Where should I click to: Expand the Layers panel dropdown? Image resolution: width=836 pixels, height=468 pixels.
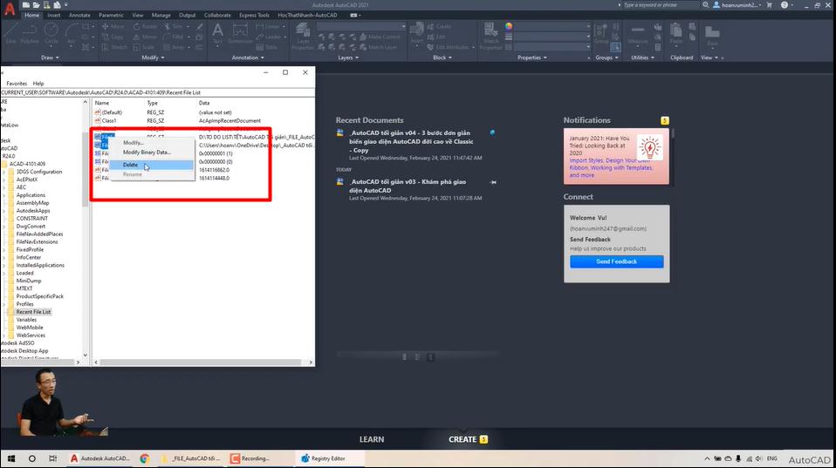pos(348,58)
